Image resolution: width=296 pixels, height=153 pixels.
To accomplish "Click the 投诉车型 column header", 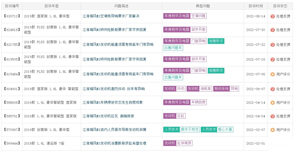I will pos(51,6).
